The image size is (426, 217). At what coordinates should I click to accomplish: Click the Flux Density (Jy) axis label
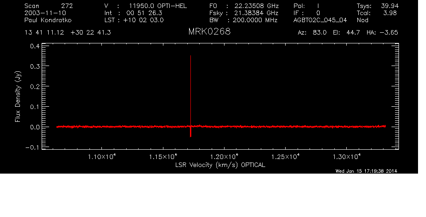pos(18,97)
